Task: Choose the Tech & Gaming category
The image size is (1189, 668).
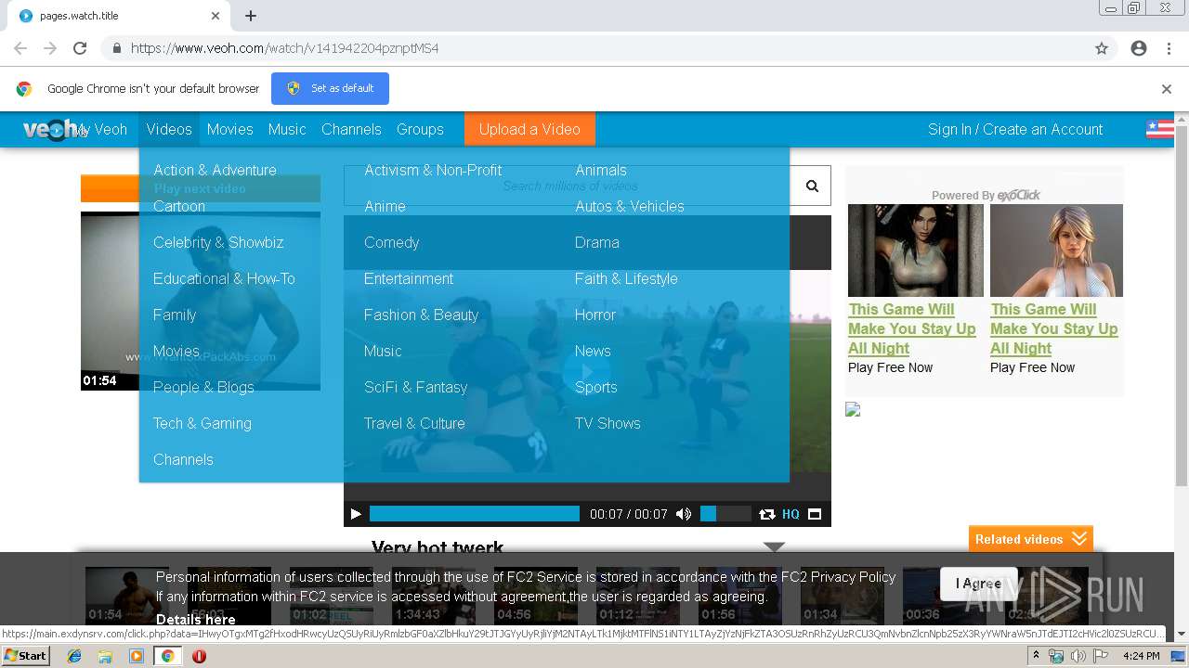Action: click(203, 423)
